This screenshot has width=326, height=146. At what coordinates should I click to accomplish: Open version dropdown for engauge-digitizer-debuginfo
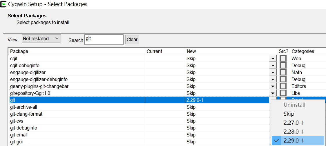tap(273, 80)
